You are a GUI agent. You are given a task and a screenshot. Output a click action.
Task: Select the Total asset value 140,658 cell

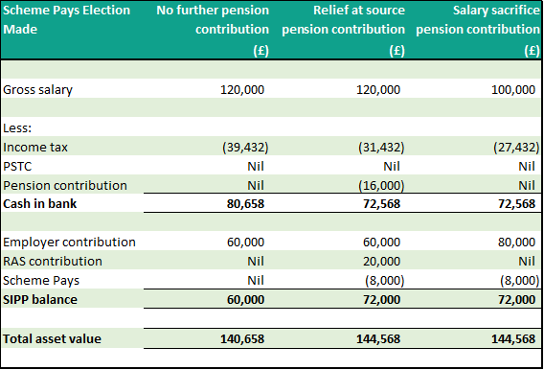click(242, 338)
